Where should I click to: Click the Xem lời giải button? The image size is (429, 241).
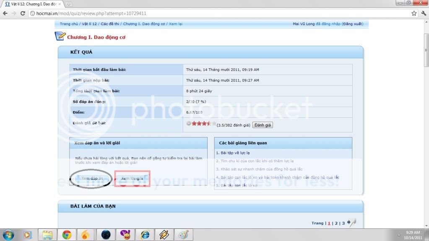[132, 179]
